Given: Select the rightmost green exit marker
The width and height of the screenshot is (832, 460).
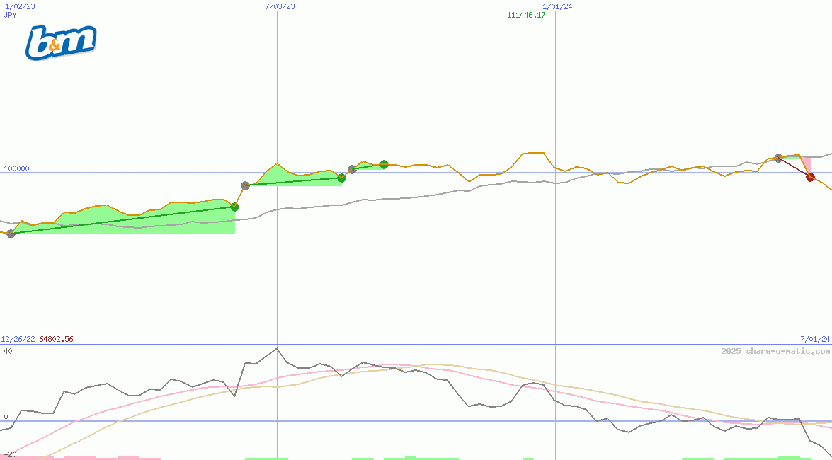Looking at the screenshot, I should coord(384,164).
